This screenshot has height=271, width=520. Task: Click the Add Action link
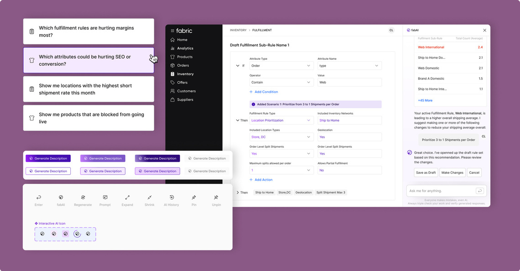coord(261,180)
